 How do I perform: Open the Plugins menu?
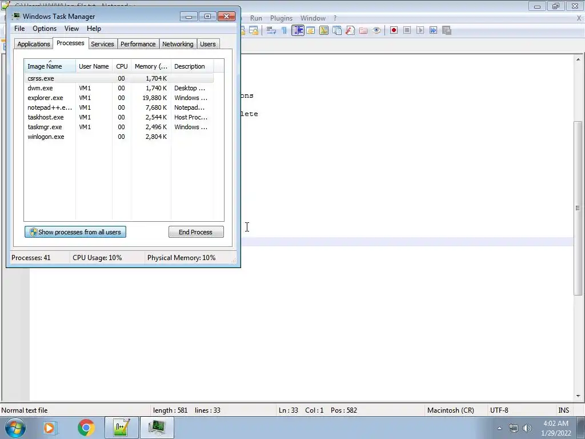[x=281, y=18]
